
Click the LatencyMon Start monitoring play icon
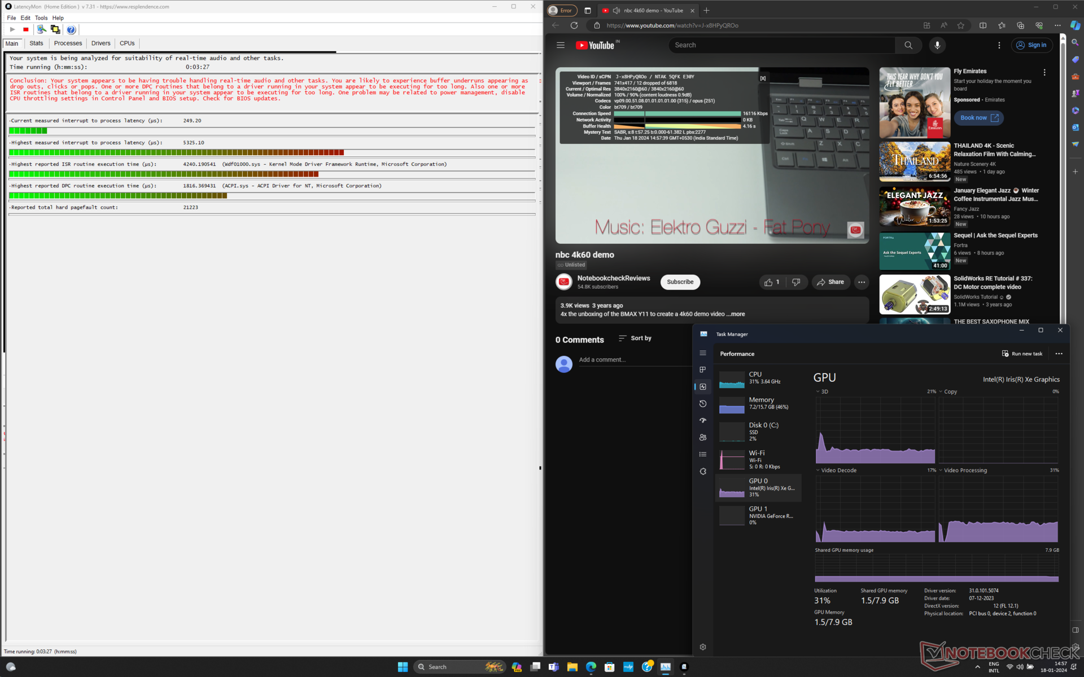[12, 29]
